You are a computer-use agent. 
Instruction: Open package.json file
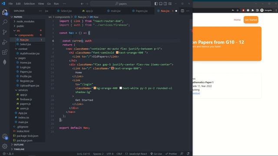click(x=24, y=140)
